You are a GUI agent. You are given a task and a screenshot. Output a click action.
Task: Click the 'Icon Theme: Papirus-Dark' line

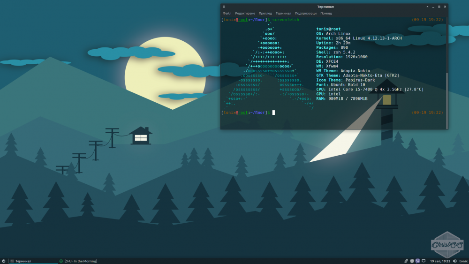point(346,80)
